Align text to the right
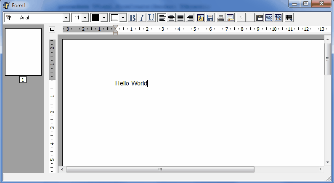334x183 pixels. (x=190, y=18)
